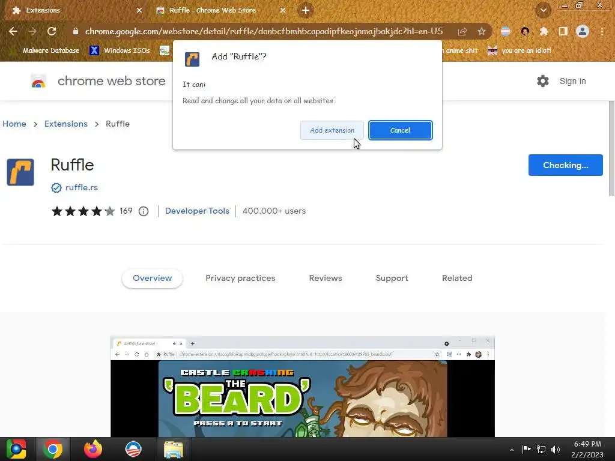This screenshot has height=461, width=615.
Task: Click the chrome web store rainbow logo
Action: [38, 81]
